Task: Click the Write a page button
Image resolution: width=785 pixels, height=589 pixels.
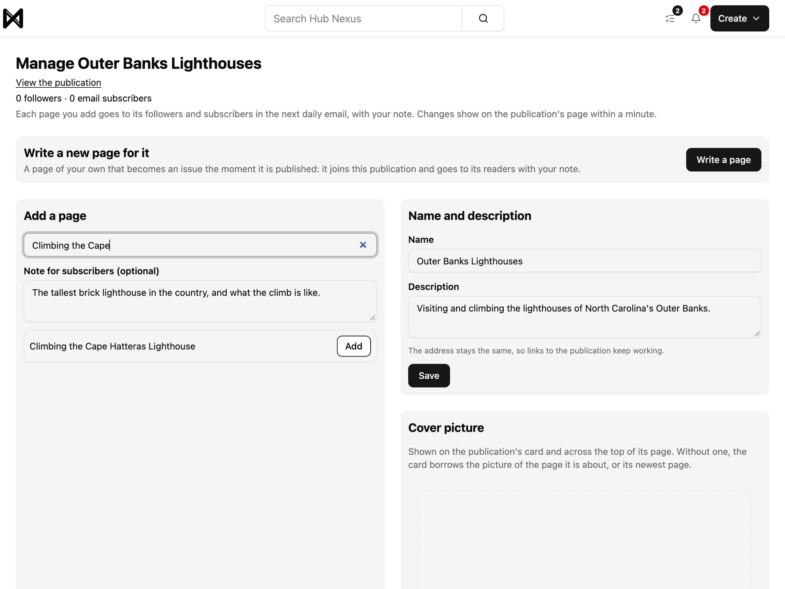Action: tap(723, 160)
